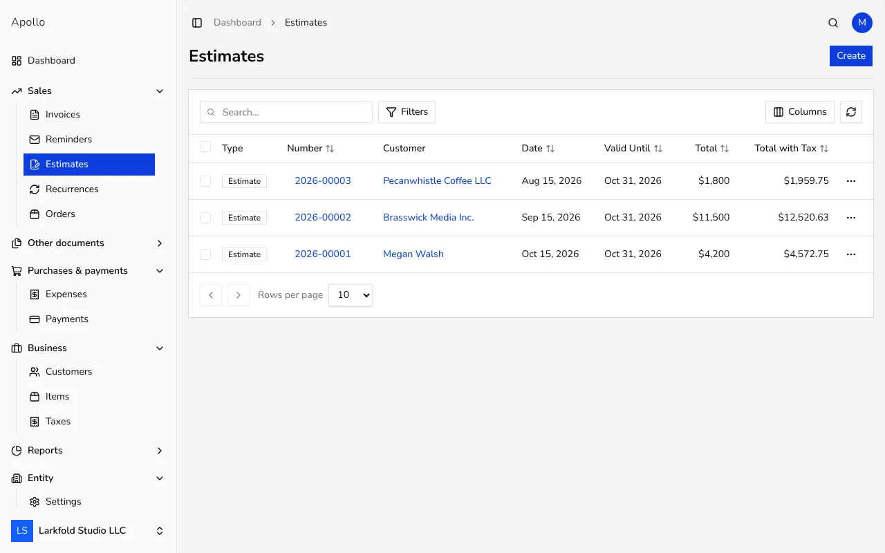Collapse the Business section
The width and height of the screenshot is (885, 553).
pos(88,348)
